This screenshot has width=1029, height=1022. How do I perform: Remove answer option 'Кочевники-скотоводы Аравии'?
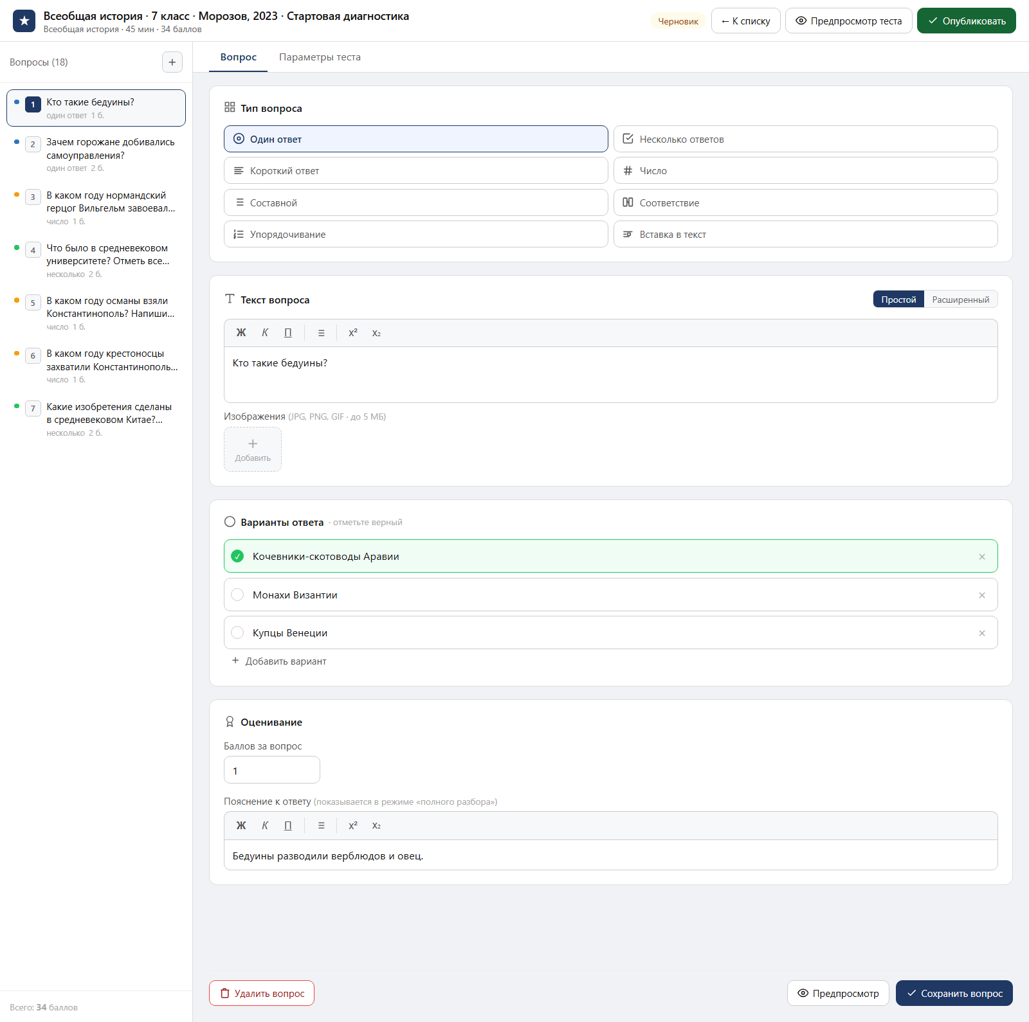[x=982, y=557]
